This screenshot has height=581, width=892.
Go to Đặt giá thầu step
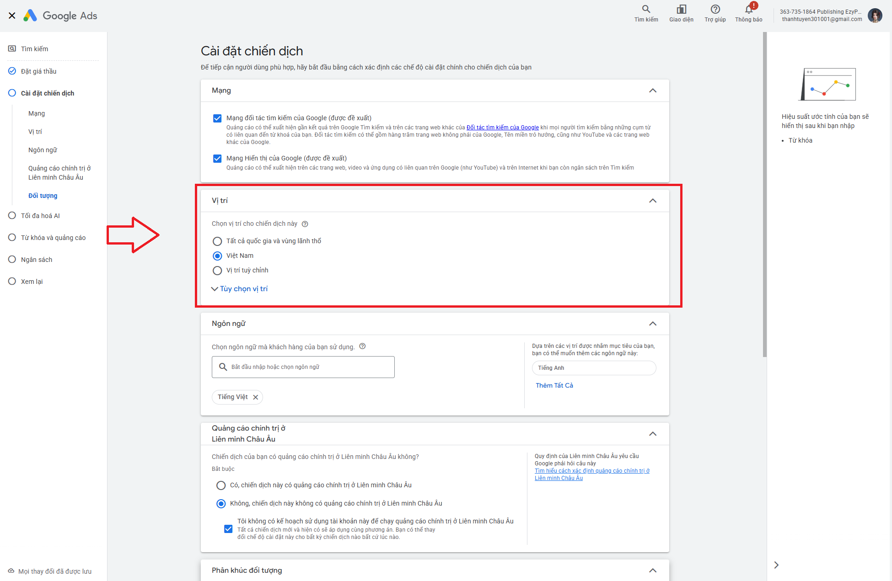pos(39,71)
